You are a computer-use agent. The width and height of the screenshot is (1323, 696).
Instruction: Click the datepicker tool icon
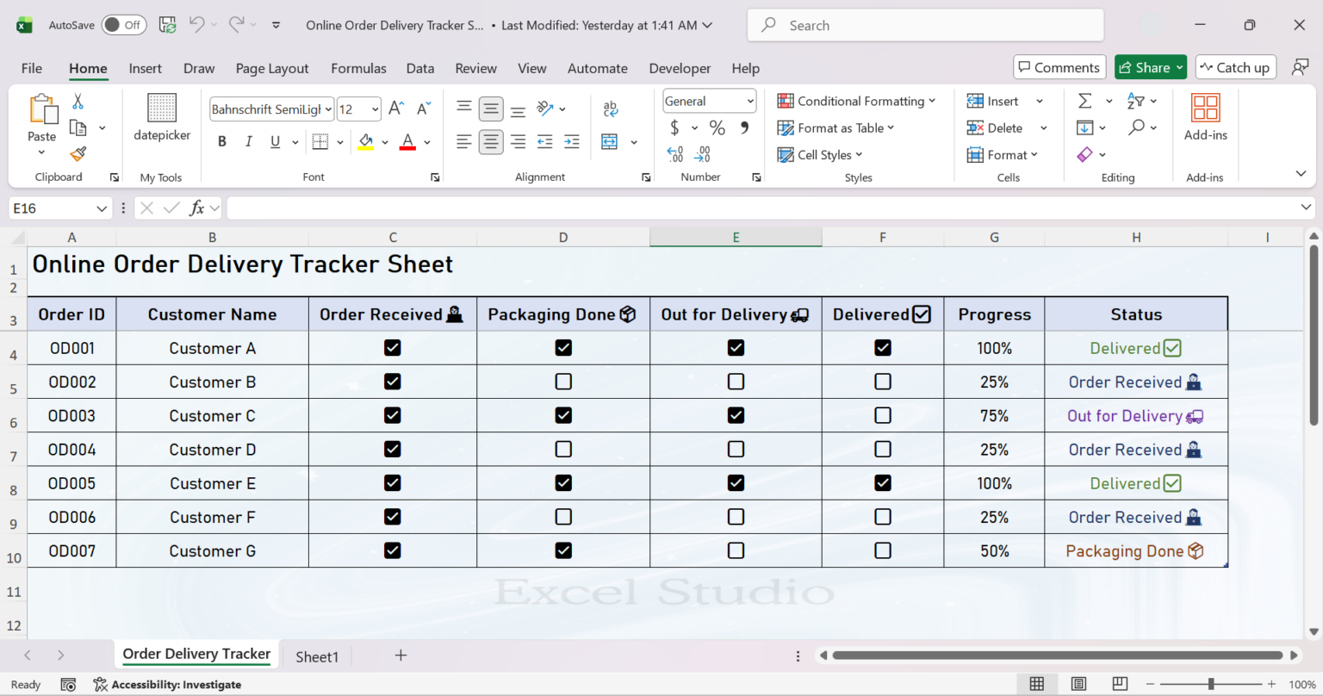click(x=162, y=116)
